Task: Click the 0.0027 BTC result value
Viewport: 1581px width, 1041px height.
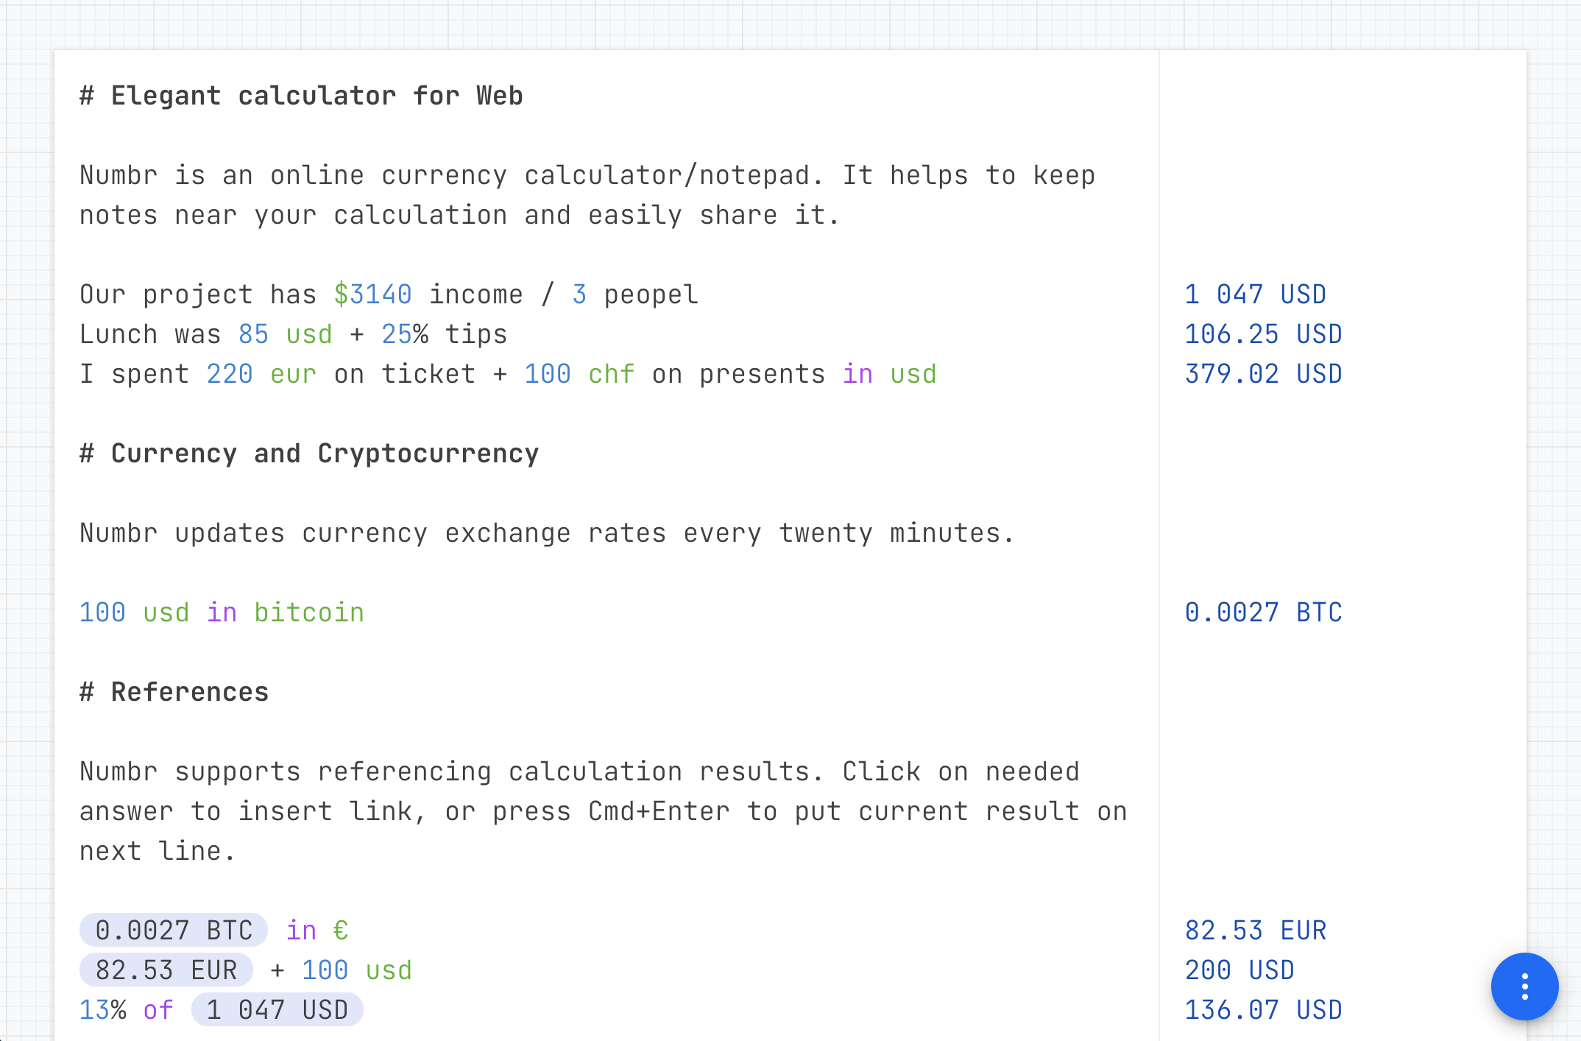Action: (1263, 613)
